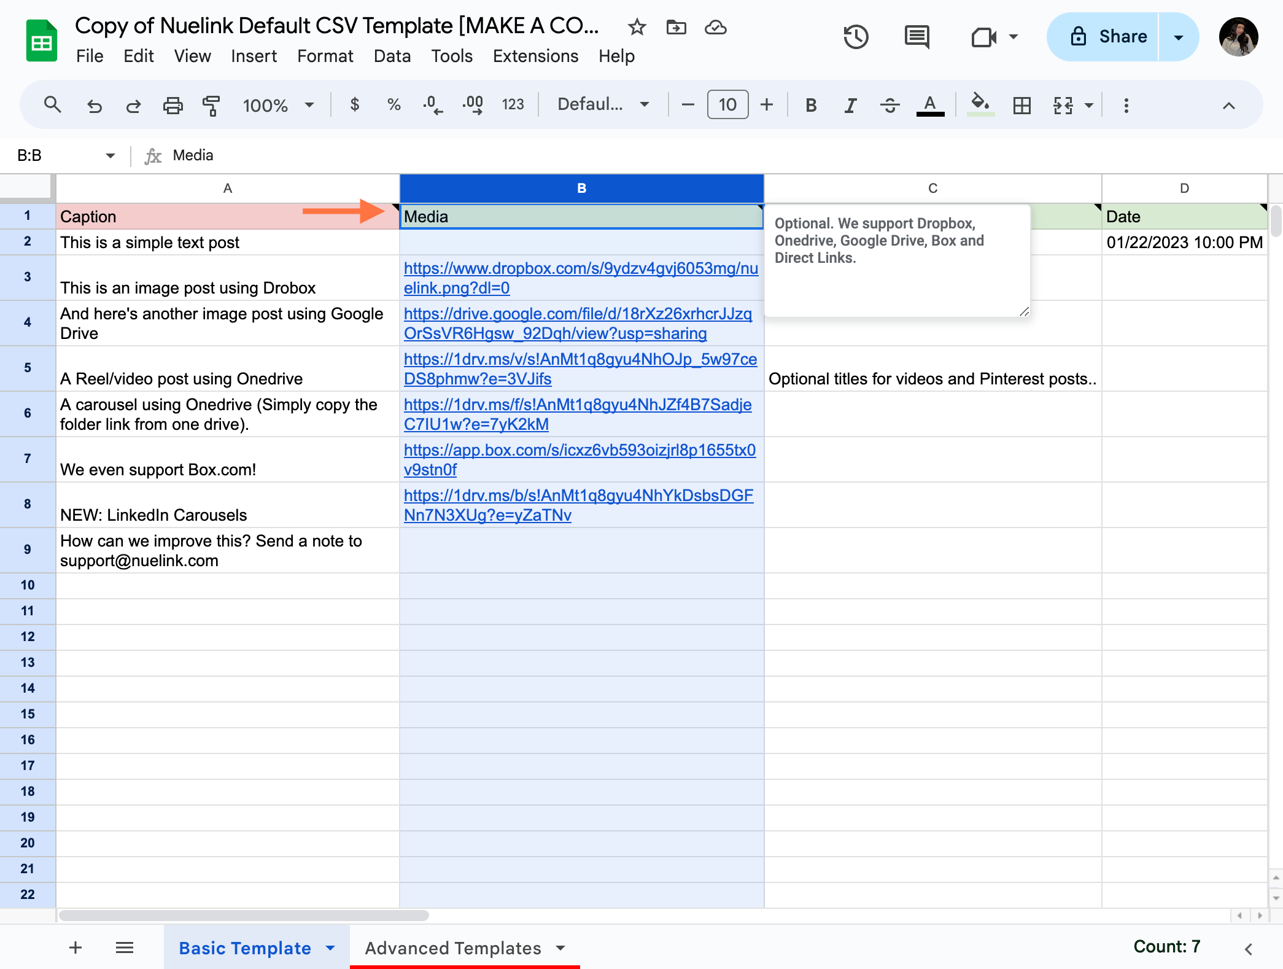Open the comments panel icon

(x=917, y=37)
